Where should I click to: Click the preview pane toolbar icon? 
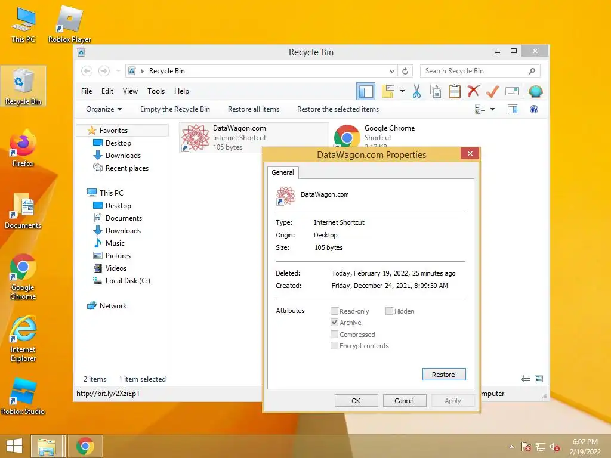[x=366, y=91]
